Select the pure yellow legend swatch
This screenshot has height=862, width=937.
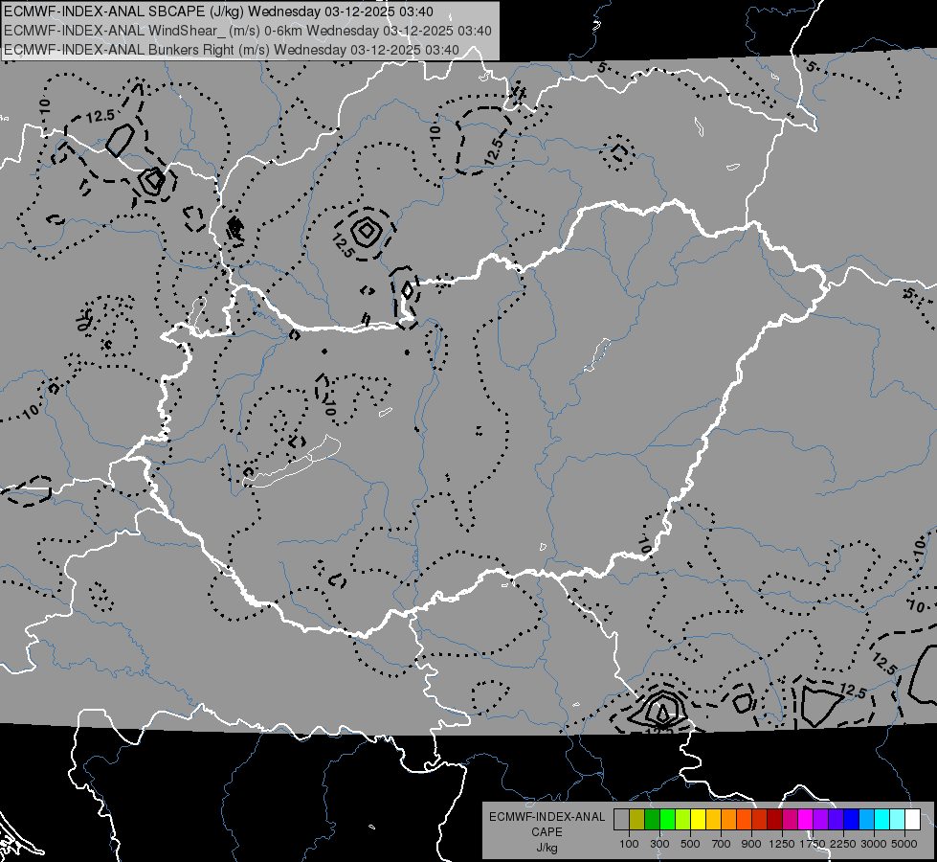click(x=698, y=819)
